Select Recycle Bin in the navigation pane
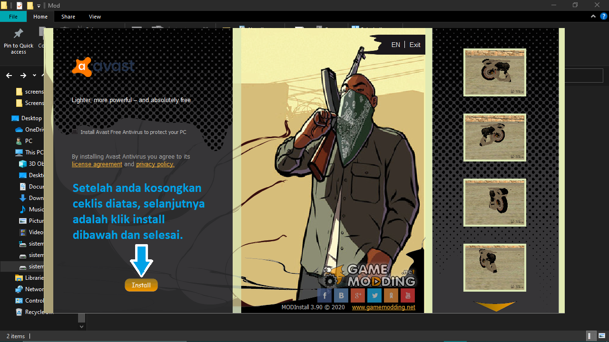Image resolution: width=609 pixels, height=342 pixels. tap(29, 312)
